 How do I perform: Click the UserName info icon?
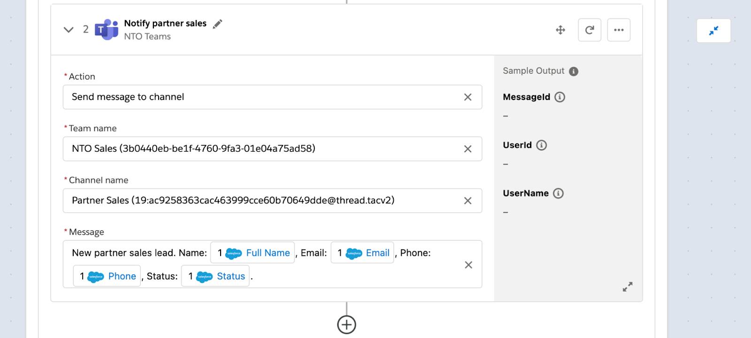click(558, 193)
